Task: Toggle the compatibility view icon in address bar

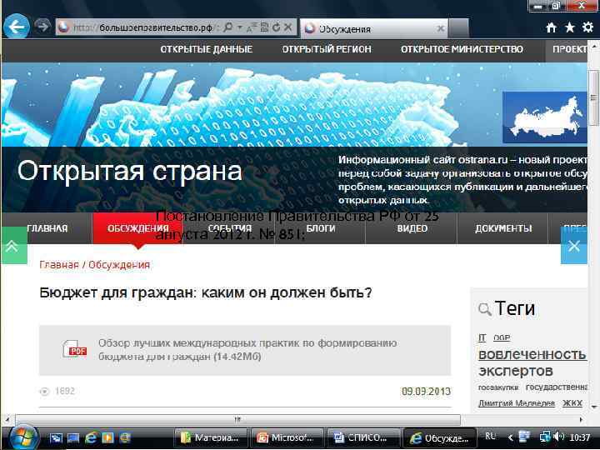Action: [x=264, y=27]
